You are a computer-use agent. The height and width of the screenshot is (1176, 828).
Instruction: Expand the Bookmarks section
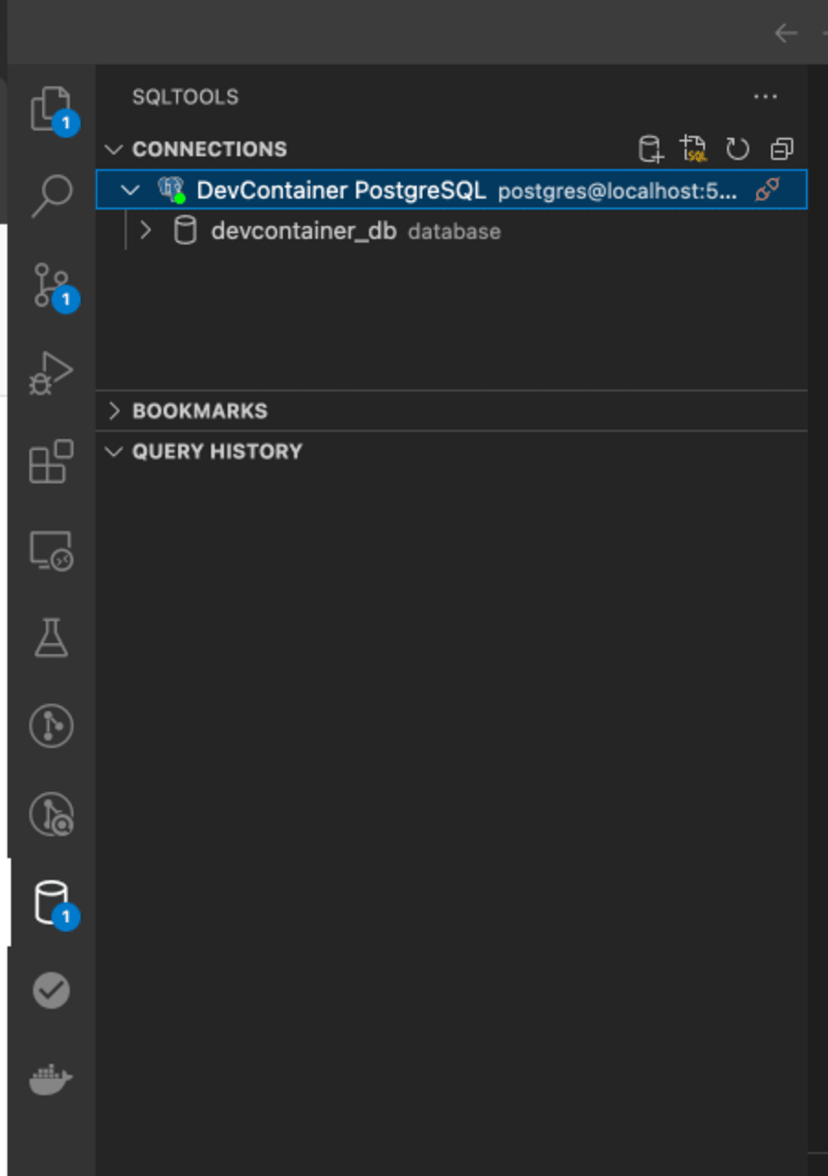(115, 411)
